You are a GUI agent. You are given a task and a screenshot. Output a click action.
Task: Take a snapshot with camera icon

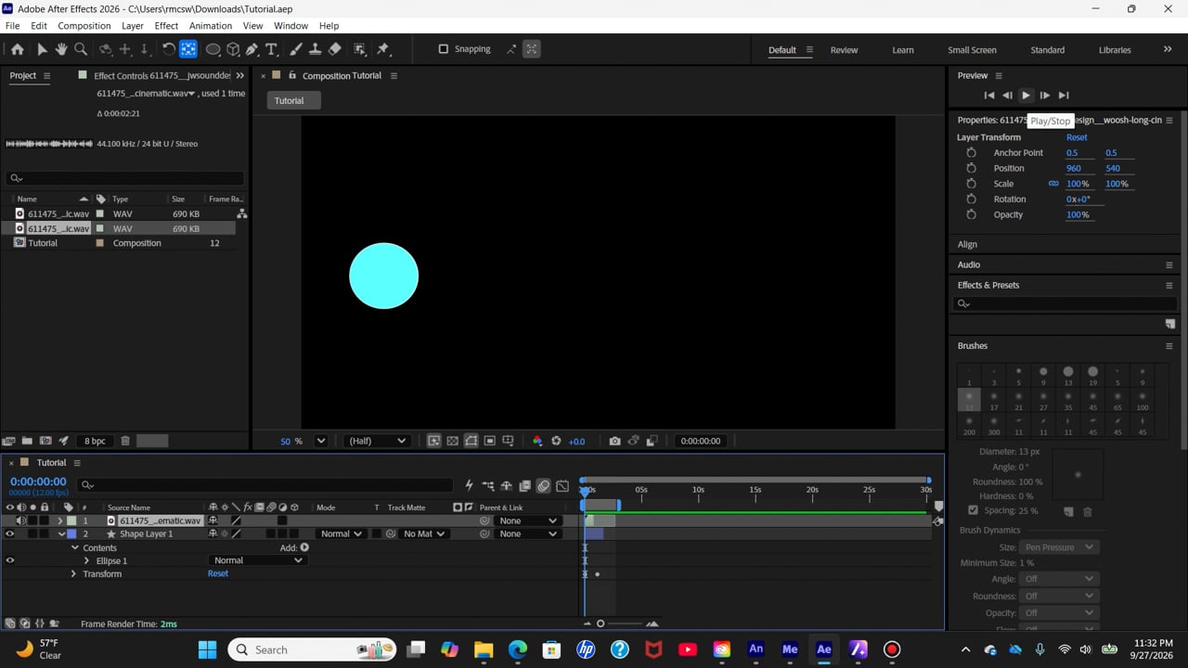point(614,441)
